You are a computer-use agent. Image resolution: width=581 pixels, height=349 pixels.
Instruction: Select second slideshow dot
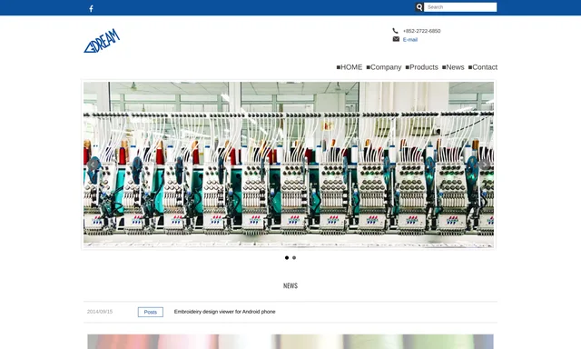point(294,258)
